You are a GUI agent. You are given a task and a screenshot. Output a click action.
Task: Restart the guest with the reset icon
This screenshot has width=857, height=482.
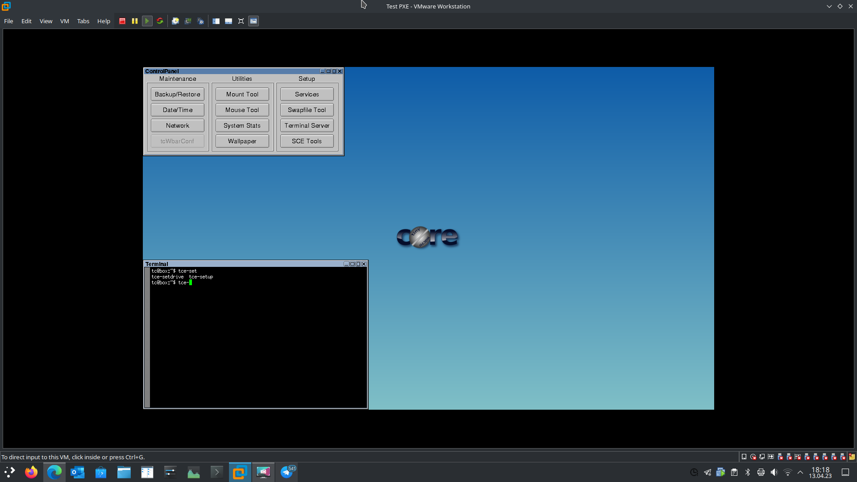(160, 21)
